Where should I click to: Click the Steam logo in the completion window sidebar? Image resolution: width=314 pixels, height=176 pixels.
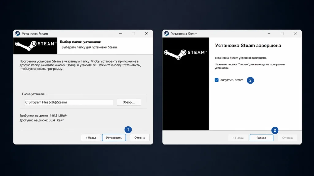186,54
